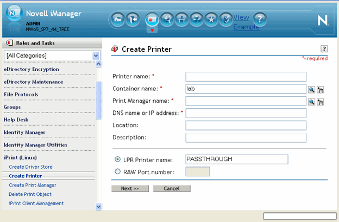Screen dimensions: 339x222
Task: Expand Identity Manager Utilities category
Action: pyautogui.click(x=35, y=145)
